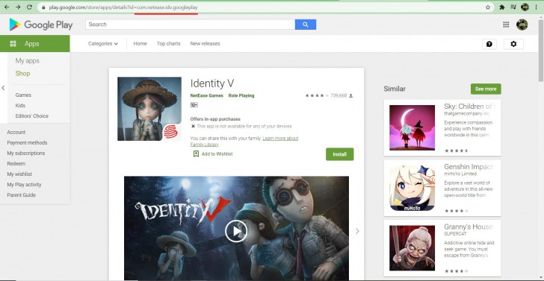
Task: Open Top charts tab
Action: (169, 43)
